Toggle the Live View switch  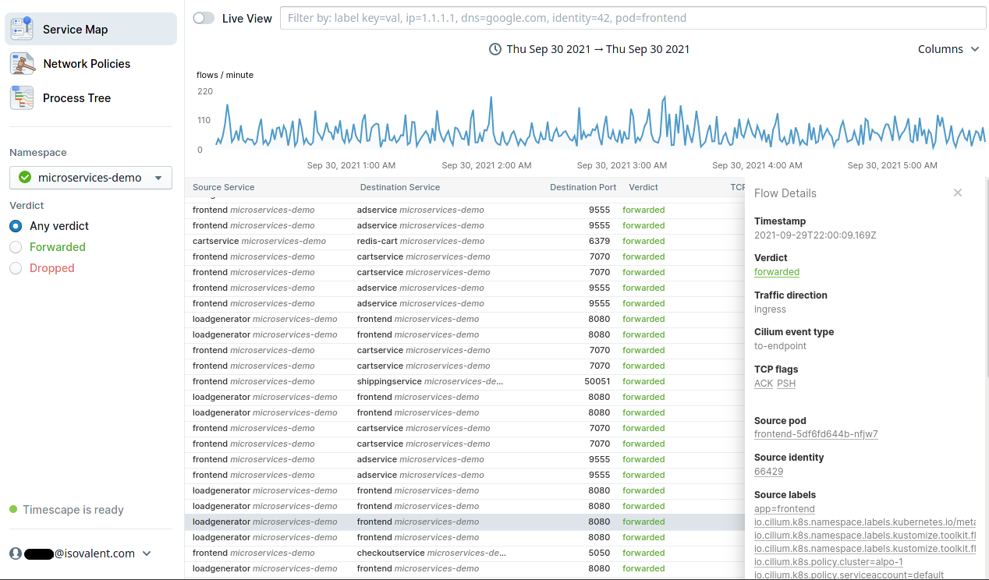coord(204,18)
